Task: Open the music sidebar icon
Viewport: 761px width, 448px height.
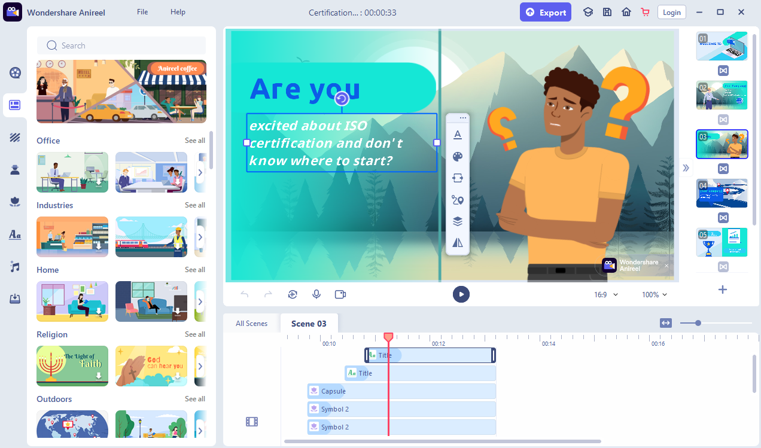Action: [15, 267]
